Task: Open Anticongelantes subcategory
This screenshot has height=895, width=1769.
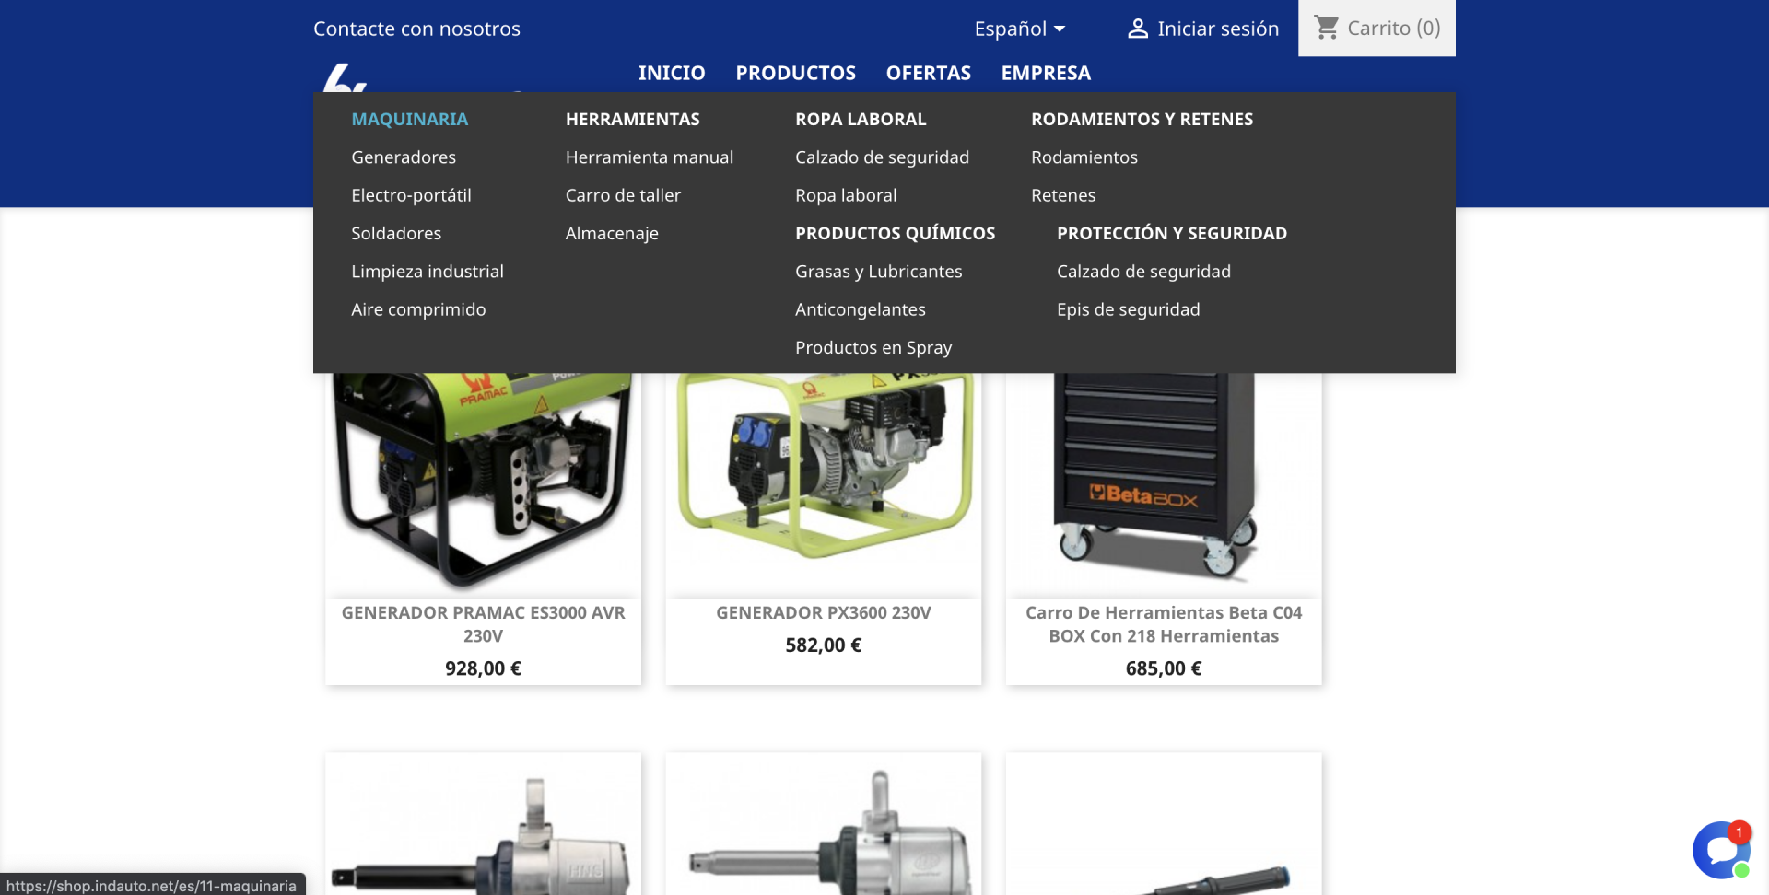Action: [861, 309]
